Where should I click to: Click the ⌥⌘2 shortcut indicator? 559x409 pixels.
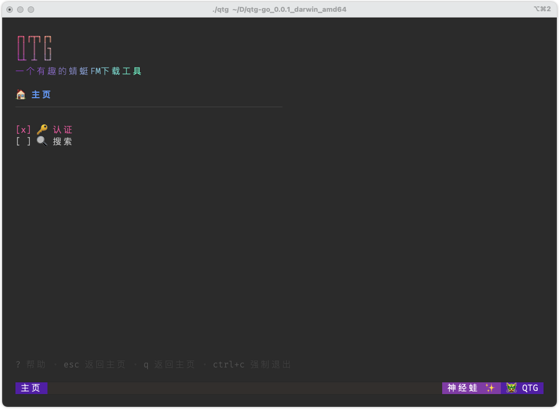coord(542,9)
